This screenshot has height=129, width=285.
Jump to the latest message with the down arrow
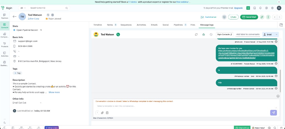pos(278,96)
